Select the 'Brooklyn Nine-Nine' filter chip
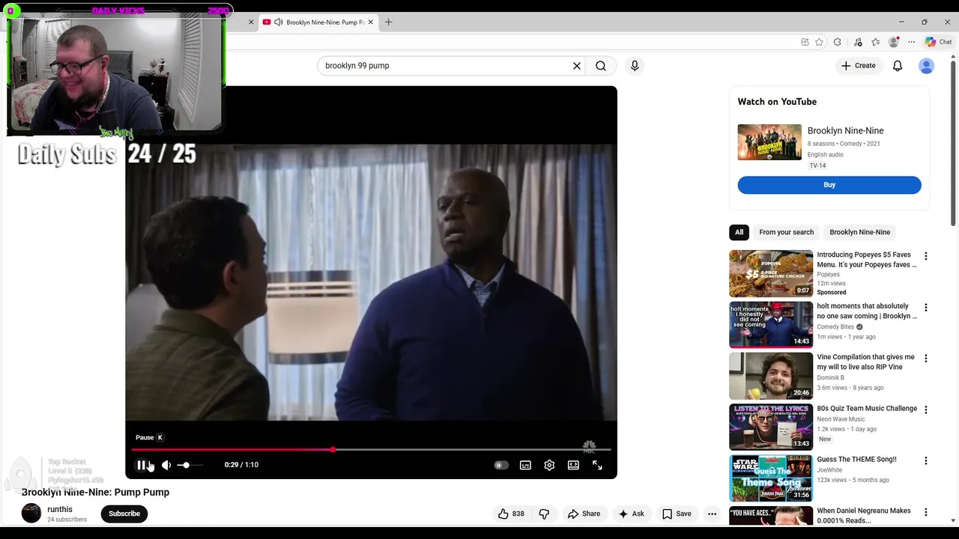The image size is (959, 539). [x=860, y=232]
